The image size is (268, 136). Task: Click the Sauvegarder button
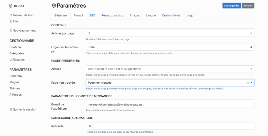232,6
